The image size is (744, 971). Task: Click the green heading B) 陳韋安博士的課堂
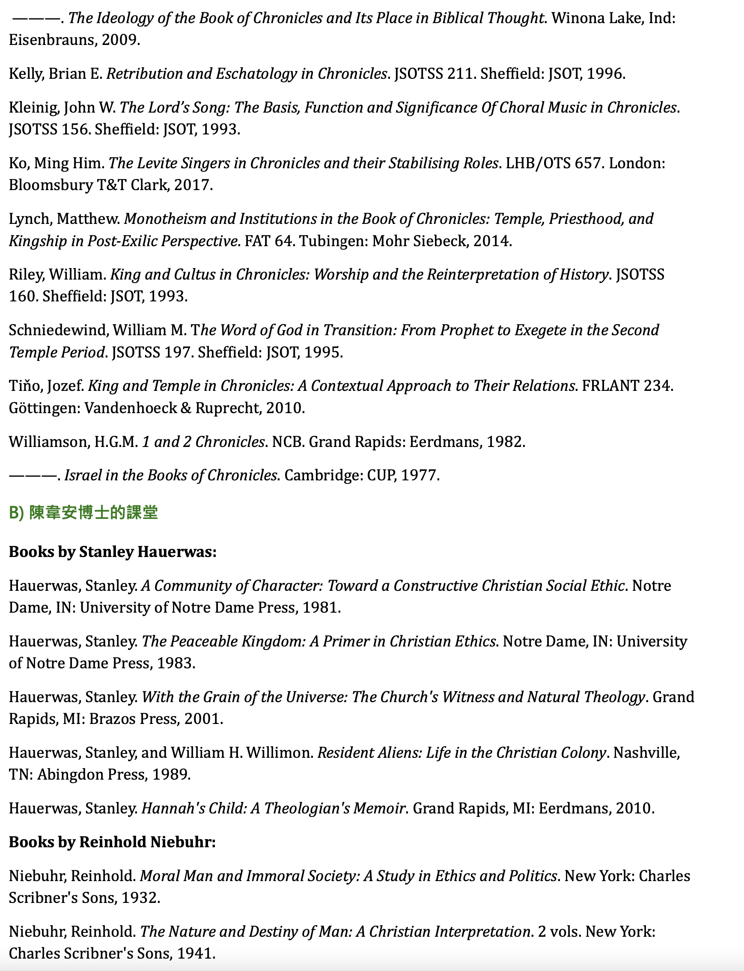pos(83,513)
